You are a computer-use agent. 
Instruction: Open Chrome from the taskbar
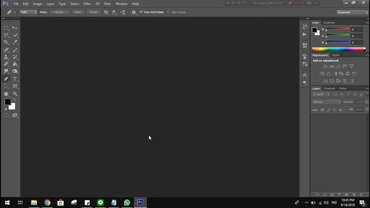(47, 203)
